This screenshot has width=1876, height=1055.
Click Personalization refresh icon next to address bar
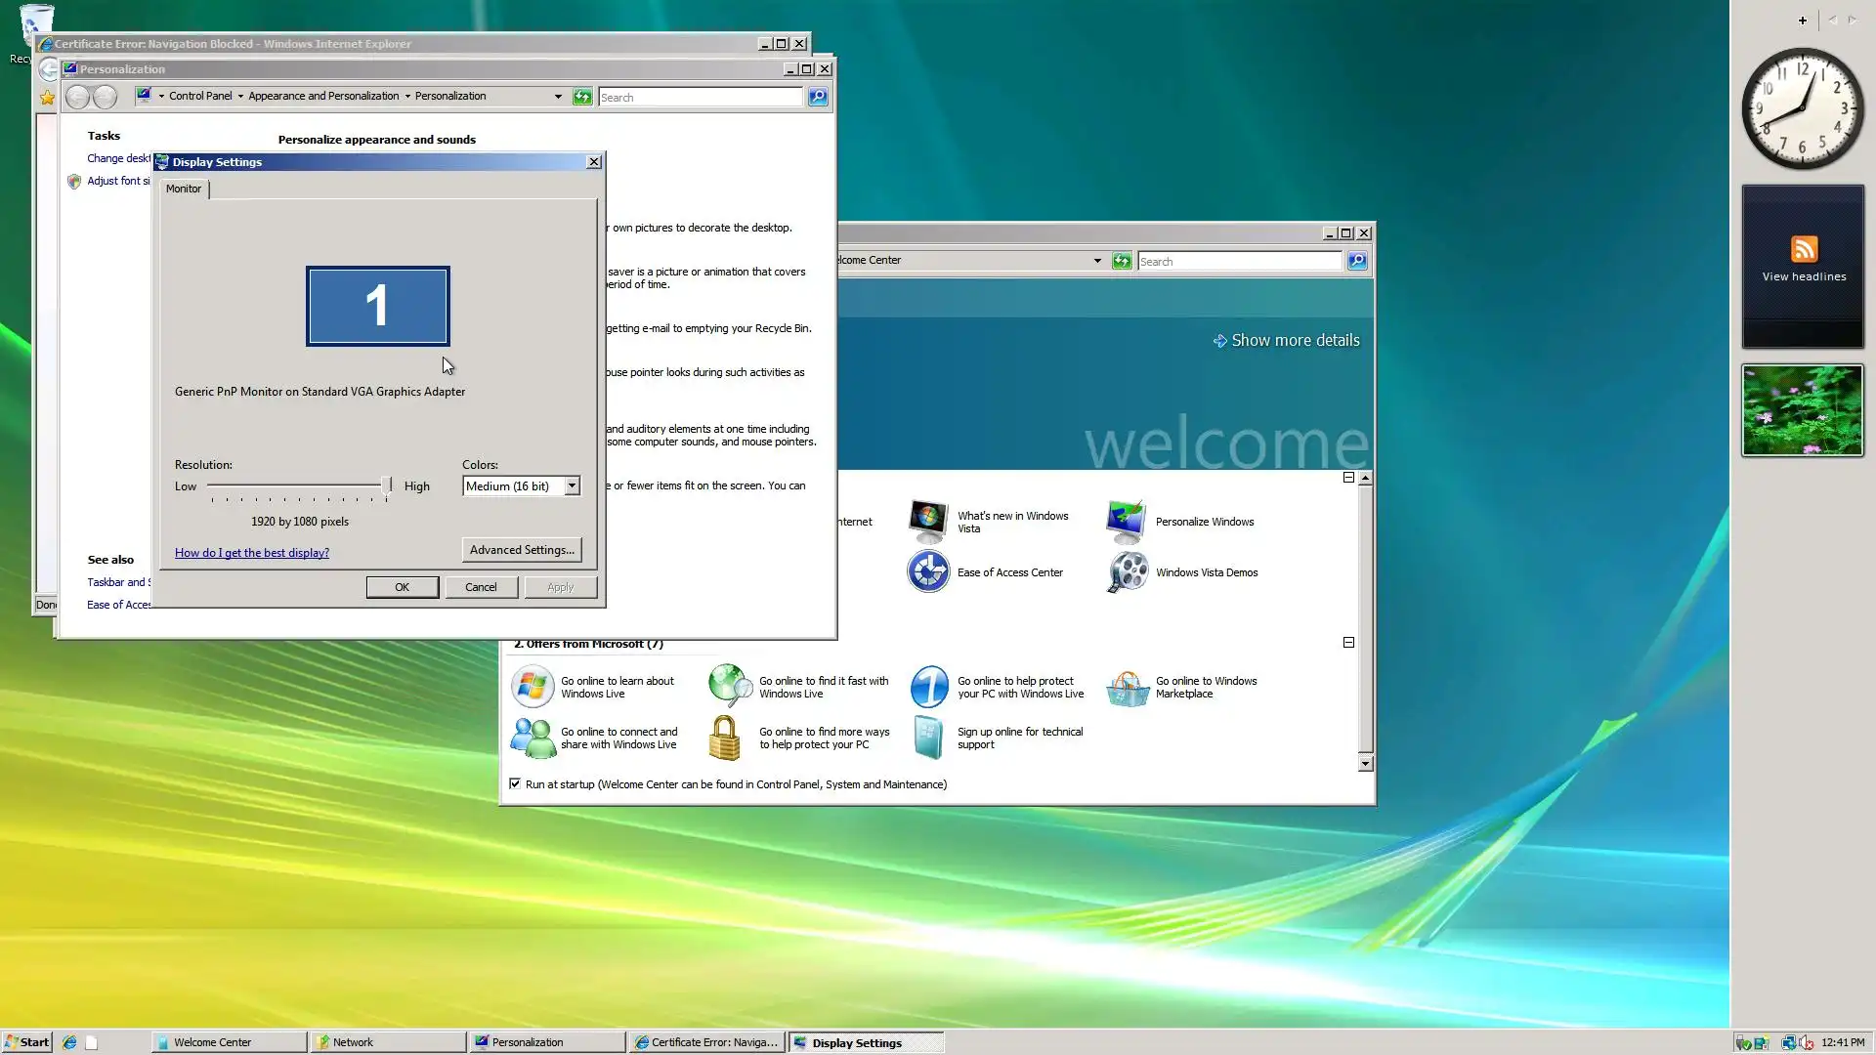[582, 97]
